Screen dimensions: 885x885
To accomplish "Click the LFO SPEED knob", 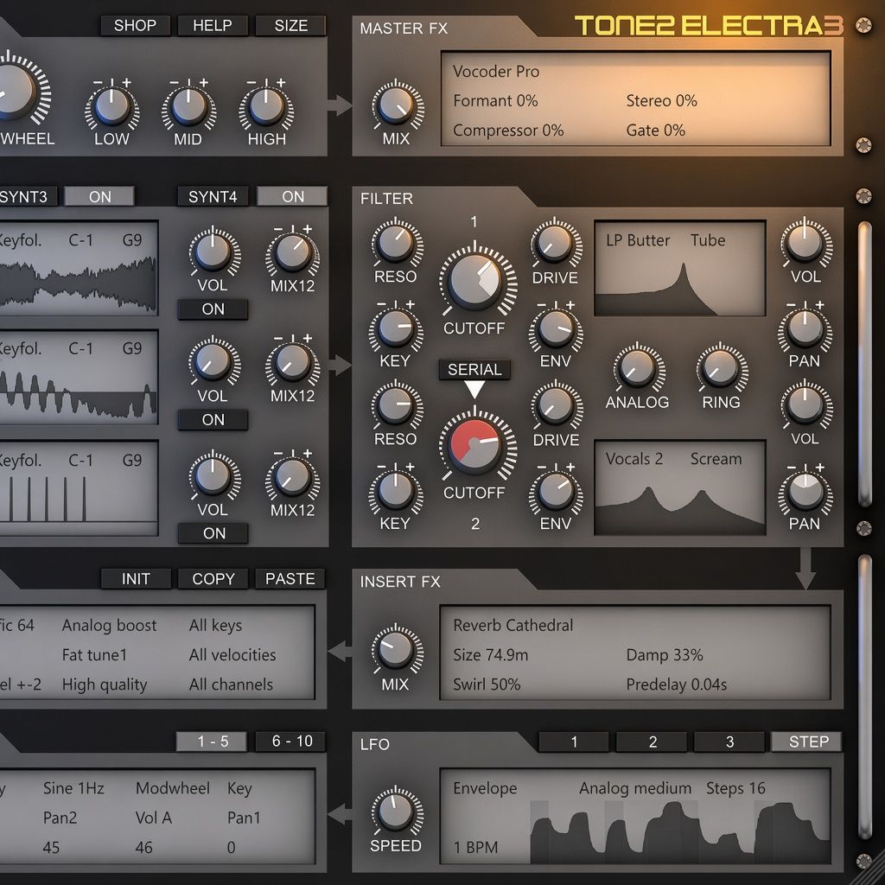I will (396, 812).
